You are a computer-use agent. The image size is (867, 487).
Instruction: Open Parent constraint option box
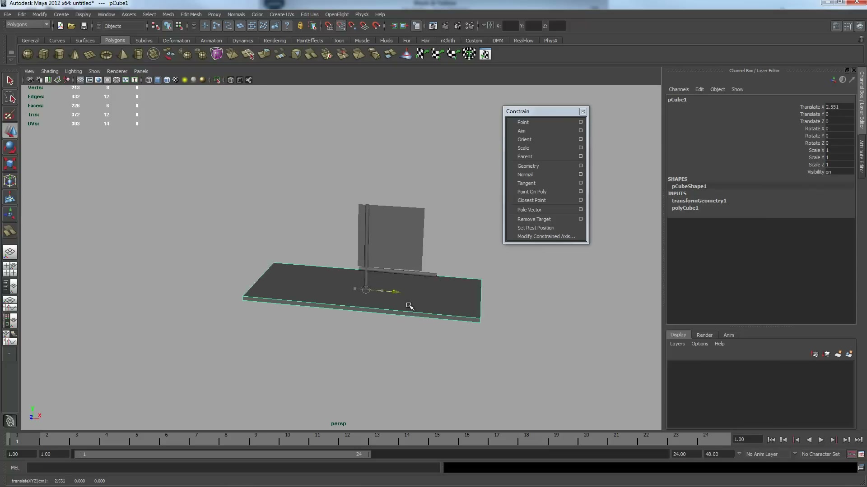click(581, 156)
